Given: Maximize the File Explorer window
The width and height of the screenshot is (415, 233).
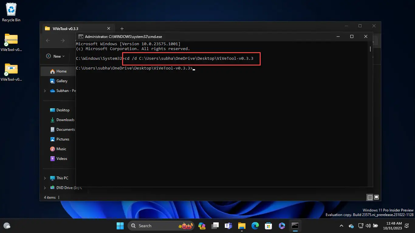Looking at the screenshot, I should point(360,26).
